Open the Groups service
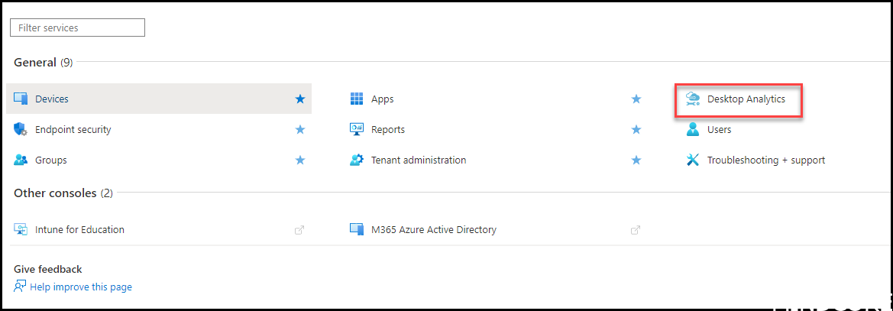 51,160
